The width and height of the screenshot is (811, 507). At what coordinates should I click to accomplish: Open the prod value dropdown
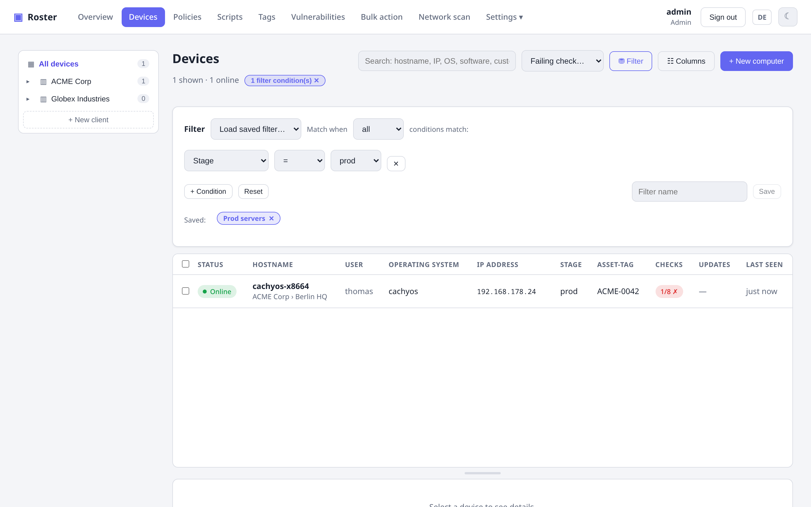[356, 161]
